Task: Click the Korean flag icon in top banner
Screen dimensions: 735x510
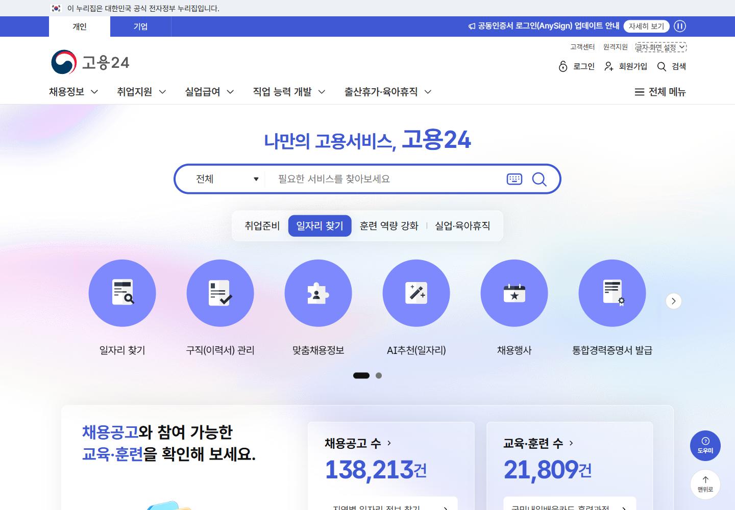Action: tap(57, 8)
